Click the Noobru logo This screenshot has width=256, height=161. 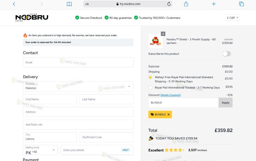[x=32, y=17]
